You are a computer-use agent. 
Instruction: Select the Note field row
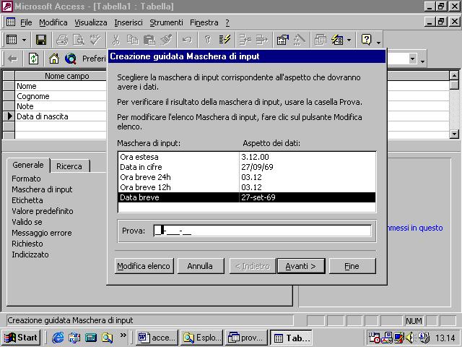(x=61, y=106)
